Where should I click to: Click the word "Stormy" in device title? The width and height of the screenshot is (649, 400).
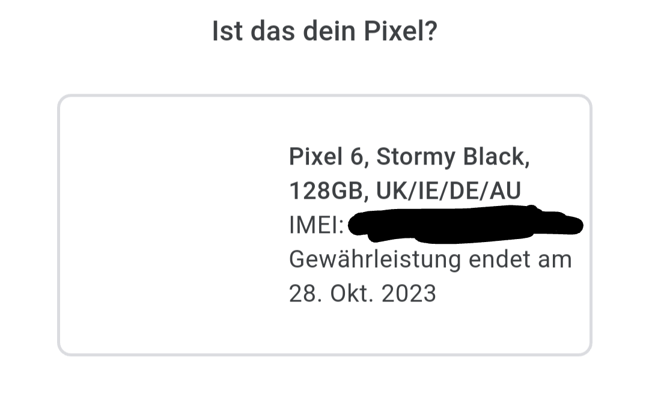tap(416, 157)
